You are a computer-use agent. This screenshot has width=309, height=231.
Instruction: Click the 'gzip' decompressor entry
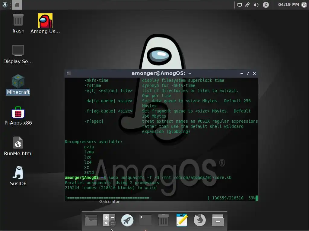click(x=89, y=147)
